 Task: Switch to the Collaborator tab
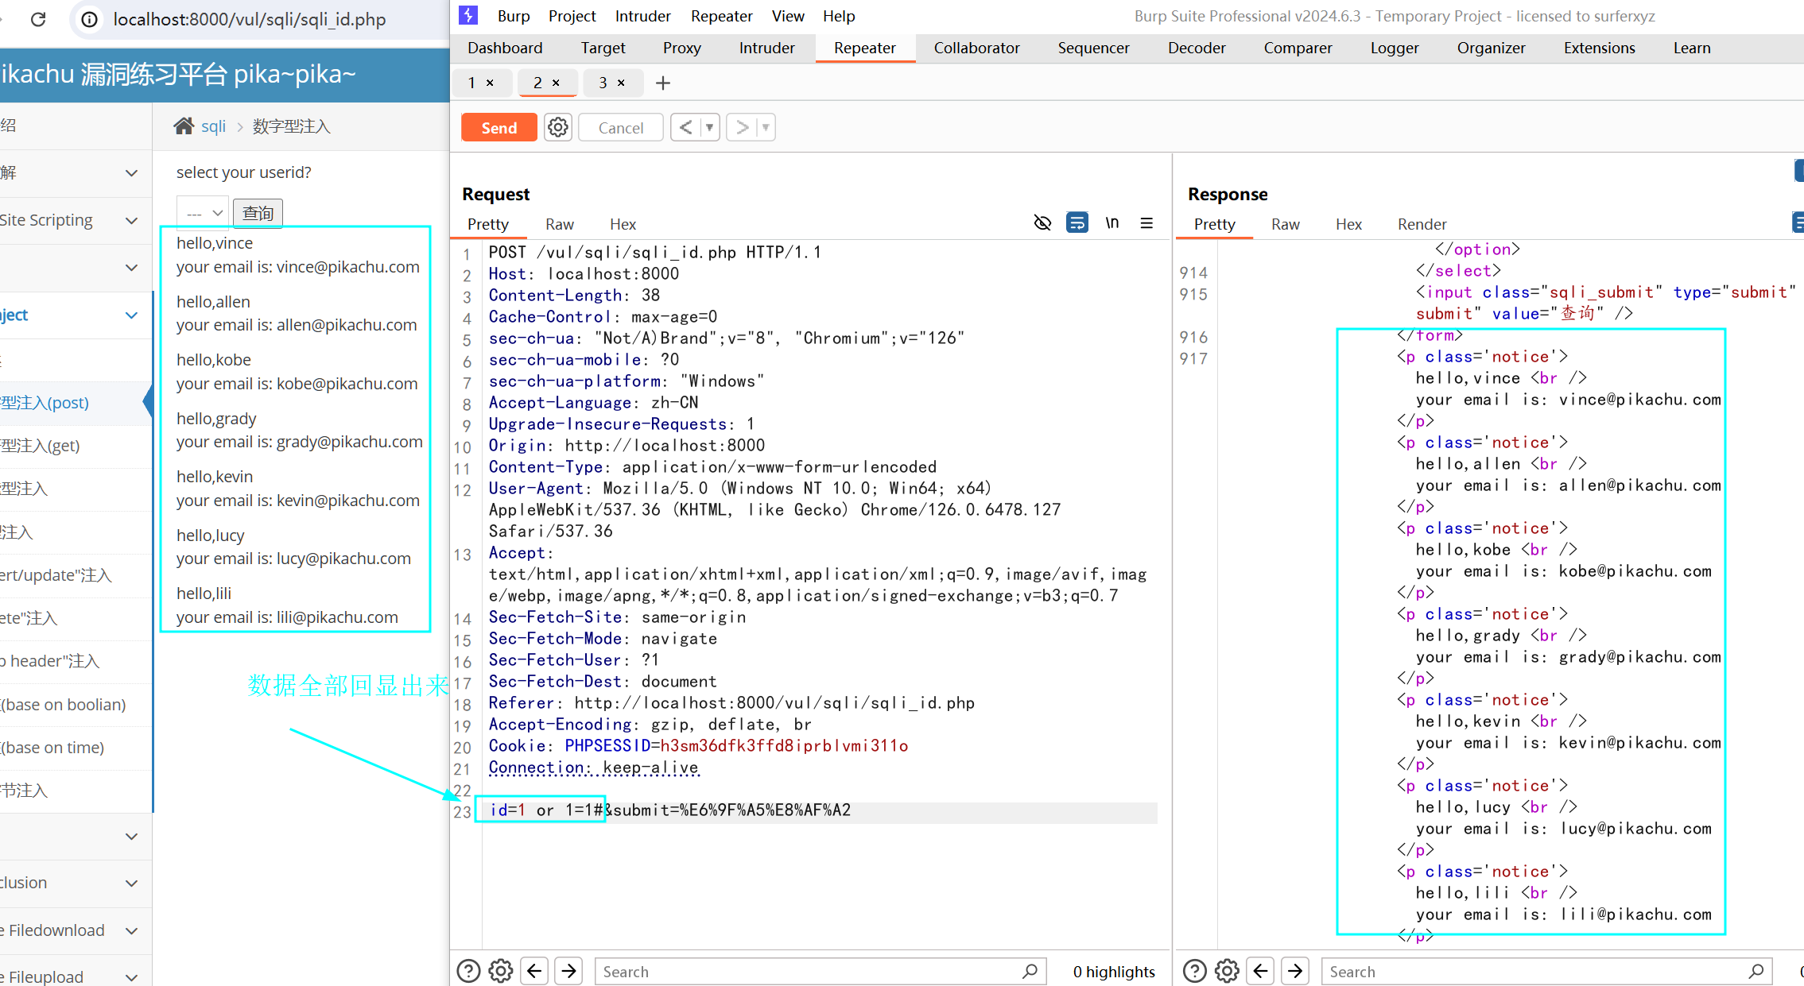pos(976,48)
